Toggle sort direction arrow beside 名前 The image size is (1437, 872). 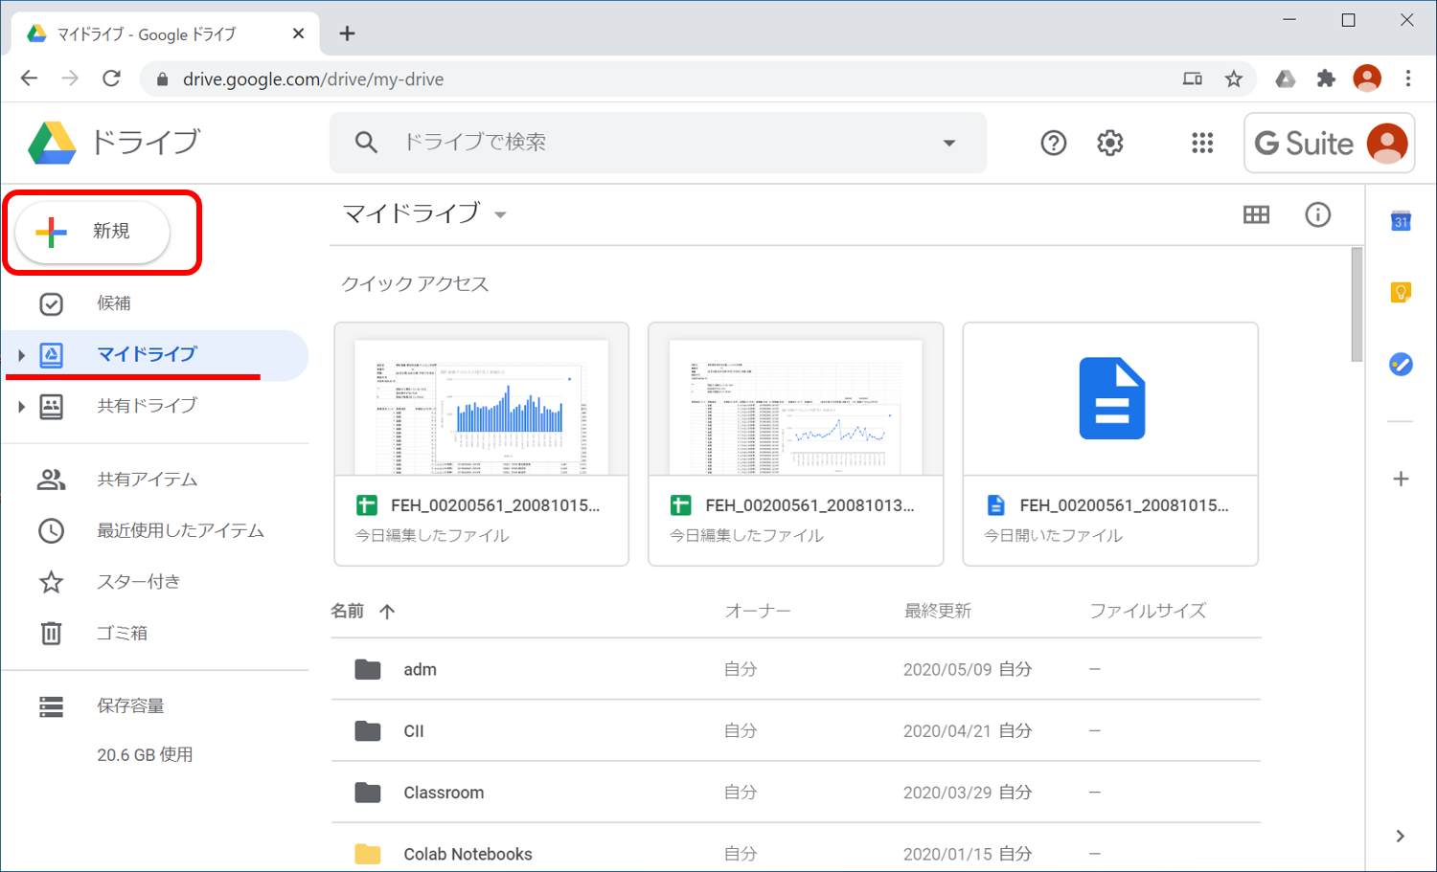pos(387,612)
